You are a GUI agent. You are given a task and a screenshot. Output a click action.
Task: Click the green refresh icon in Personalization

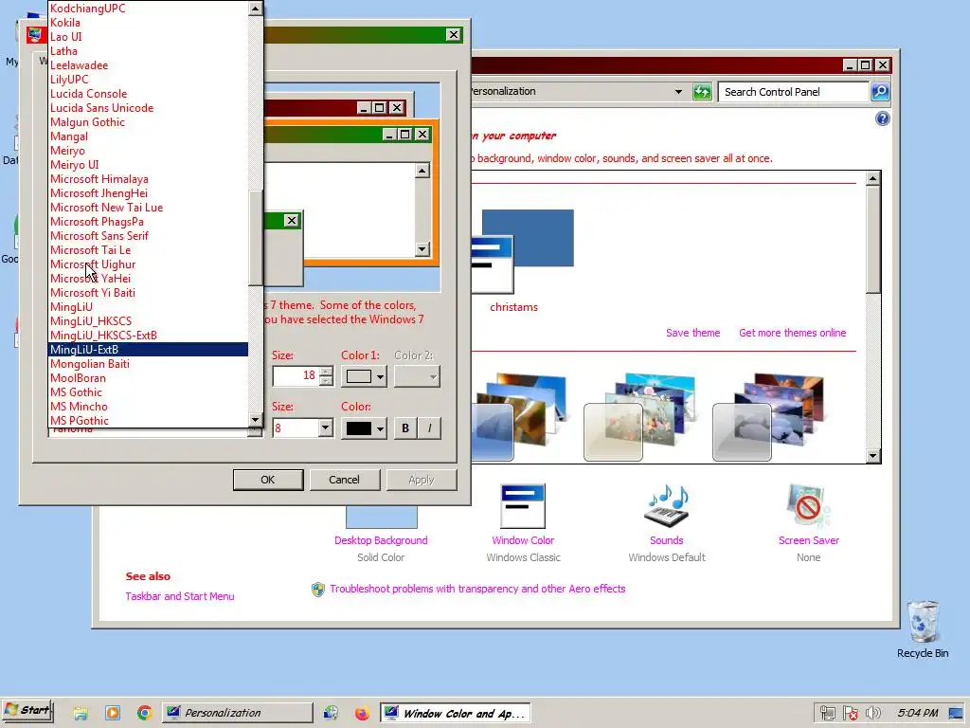tap(702, 92)
